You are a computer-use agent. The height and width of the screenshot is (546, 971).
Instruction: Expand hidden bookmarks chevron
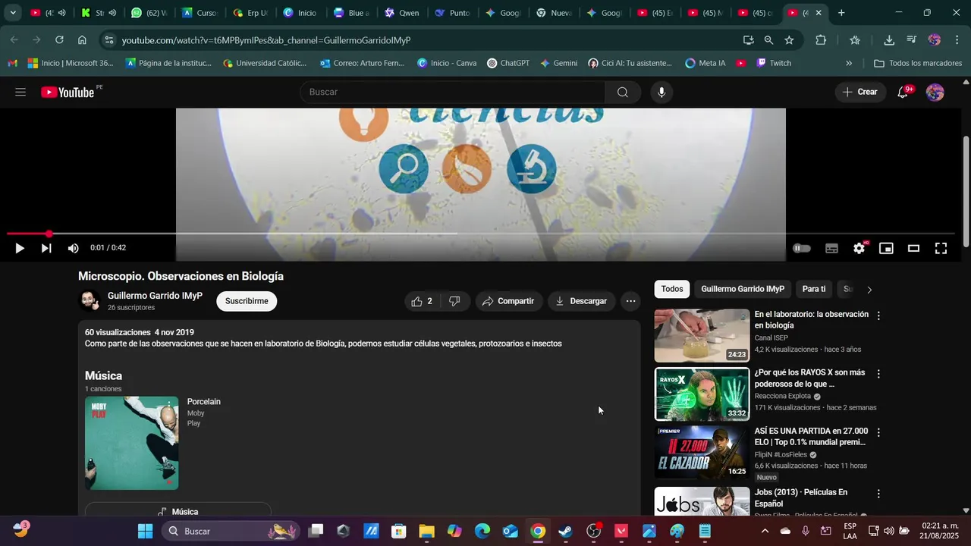pyautogui.click(x=849, y=63)
